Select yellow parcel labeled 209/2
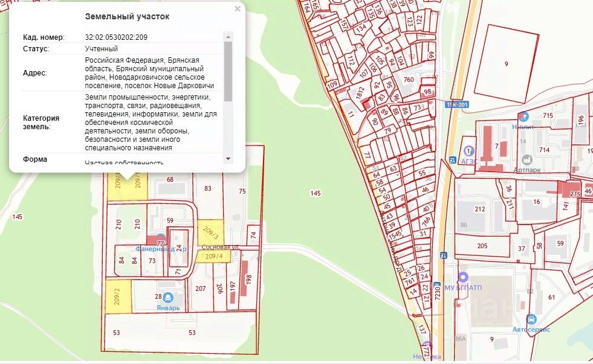The image size is (593, 364). point(118,296)
